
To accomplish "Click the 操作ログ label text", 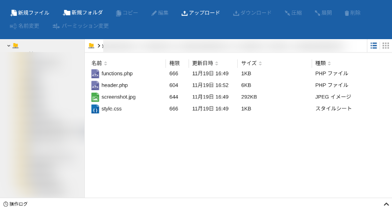I will pos(18,204).
